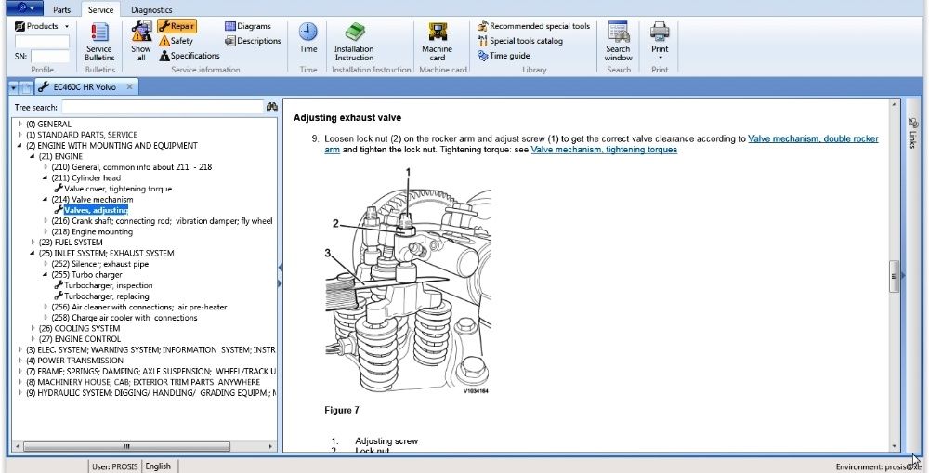The height and width of the screenshot is (473, 929).
Task: Open Special tools catalog
Action: [520, 41]
